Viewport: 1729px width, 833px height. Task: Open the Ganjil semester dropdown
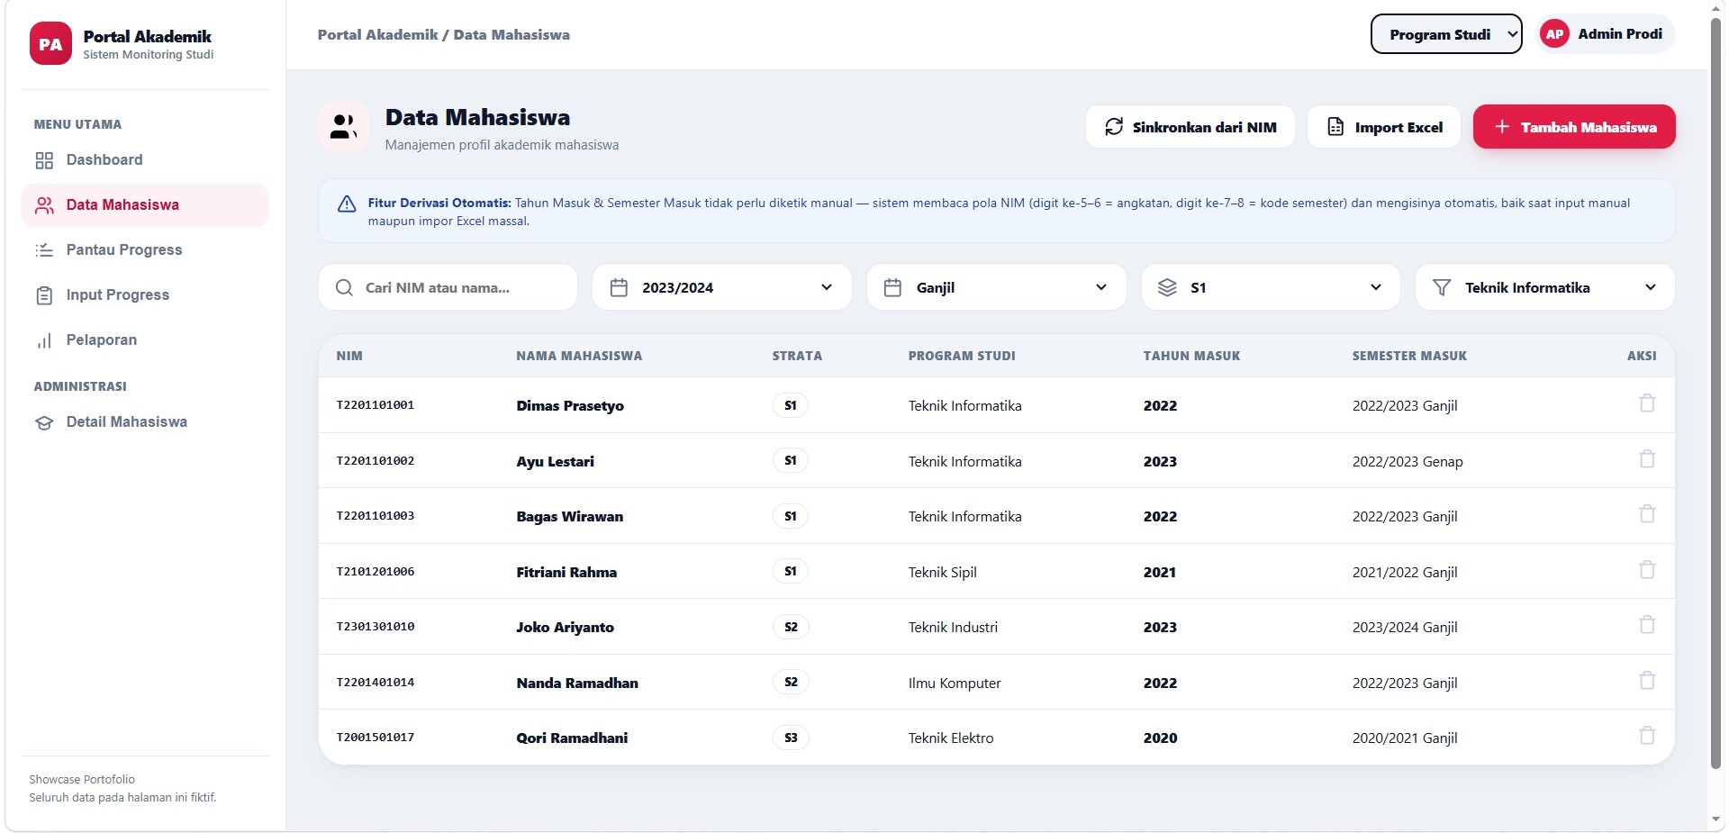[x=996, y=288]
